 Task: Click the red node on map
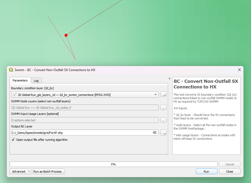(x=66, y=35)
